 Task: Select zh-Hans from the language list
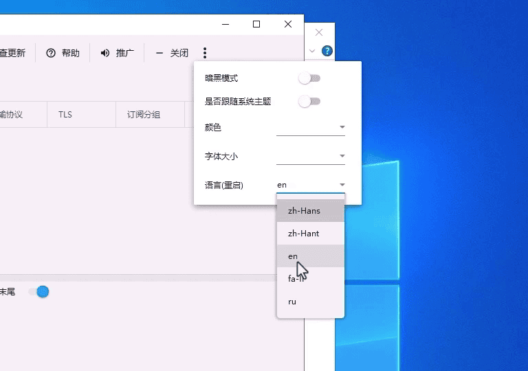click(304, 211)
